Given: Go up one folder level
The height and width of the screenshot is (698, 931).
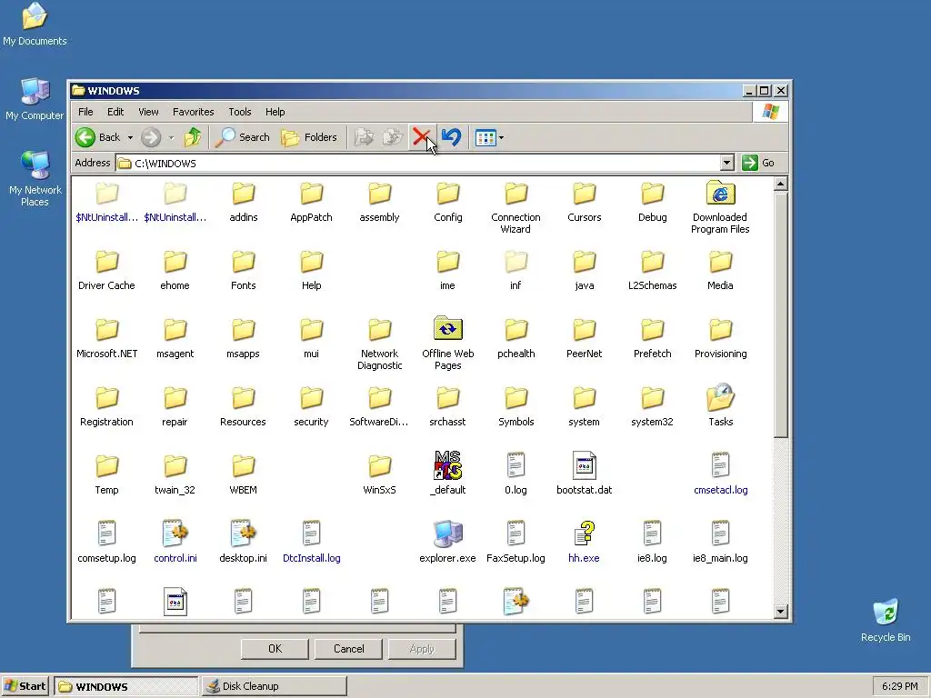Looking at the screenshot, I should click(193, 137).
